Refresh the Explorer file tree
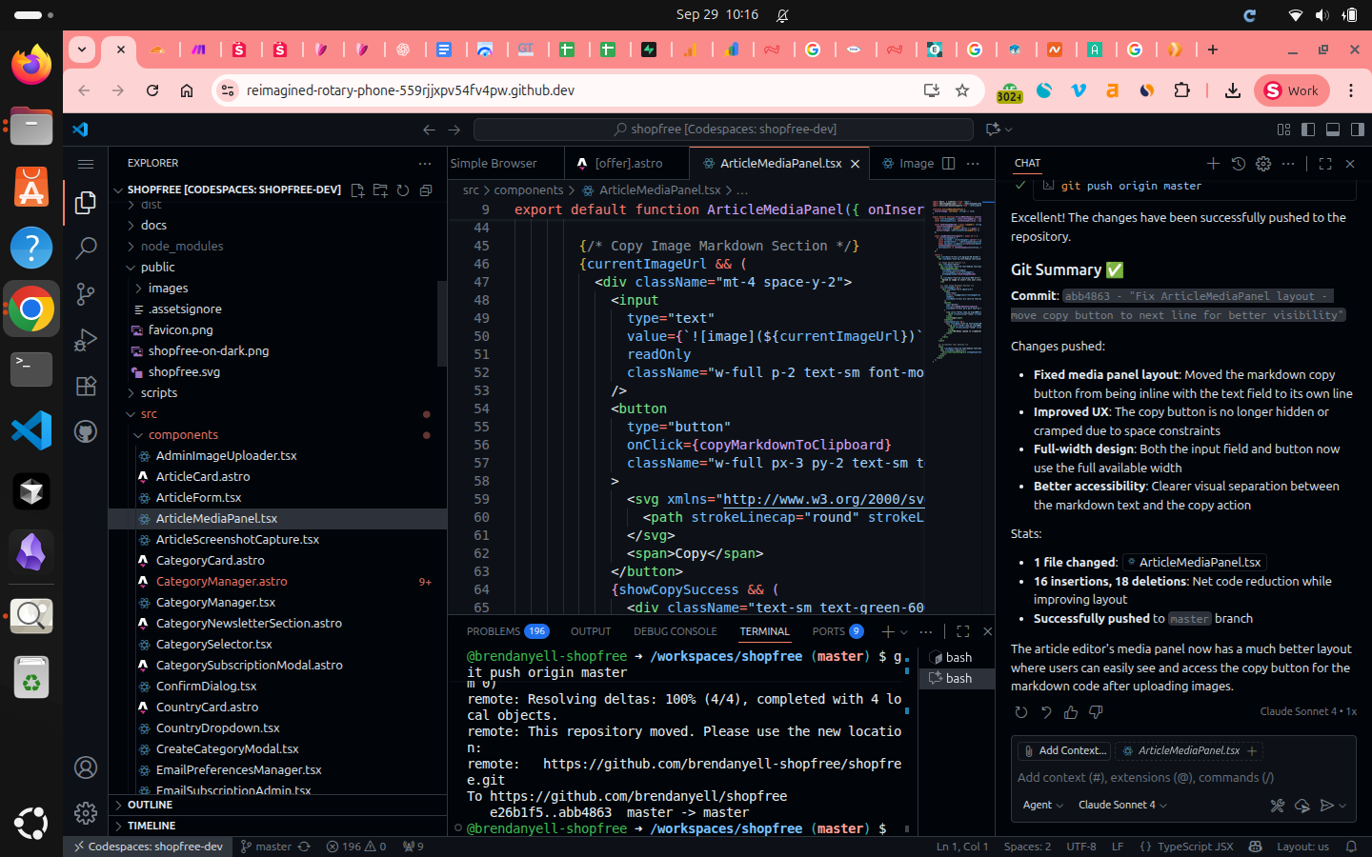Screen dimensions: 1372x857 [x=403, y=190]
